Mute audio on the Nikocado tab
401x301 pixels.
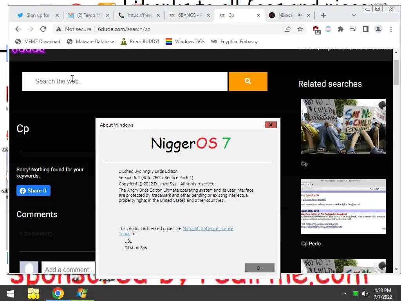[x=300, y=15]
